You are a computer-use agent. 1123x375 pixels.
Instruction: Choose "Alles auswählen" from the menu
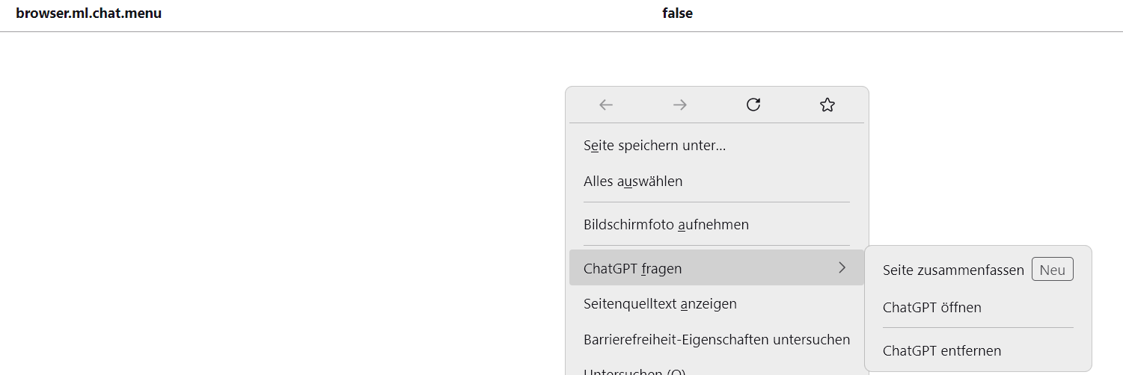click(x=633, y=182)
